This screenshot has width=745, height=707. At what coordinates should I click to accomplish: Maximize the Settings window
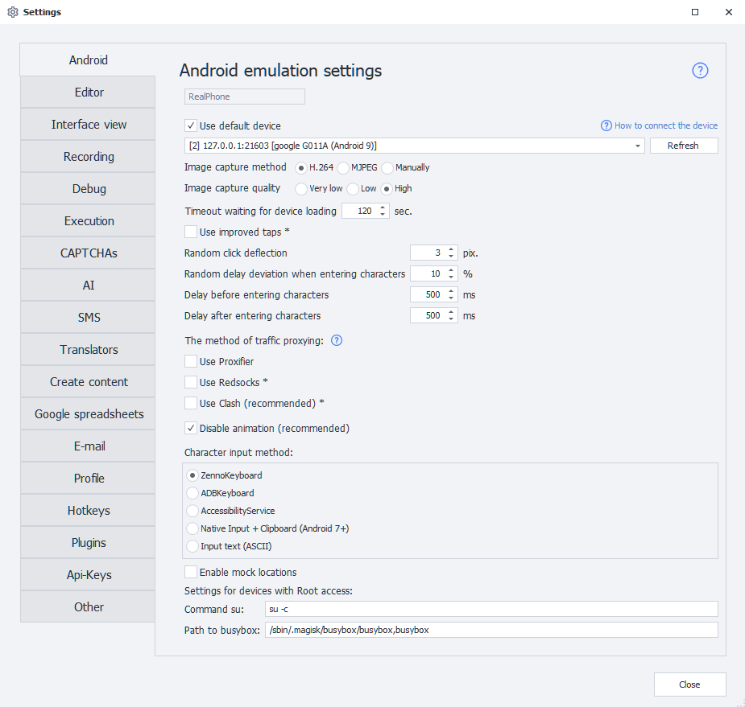click(694, 12)
